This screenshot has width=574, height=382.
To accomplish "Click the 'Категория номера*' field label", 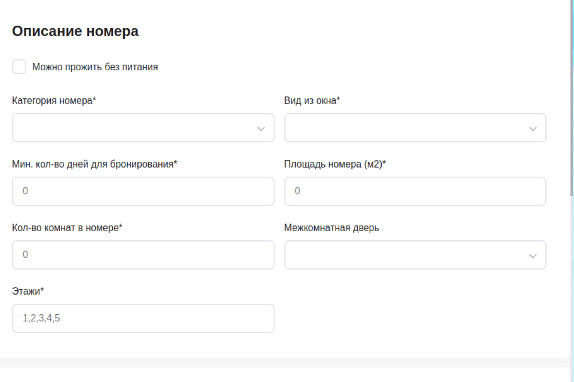I will click(54, 101).
